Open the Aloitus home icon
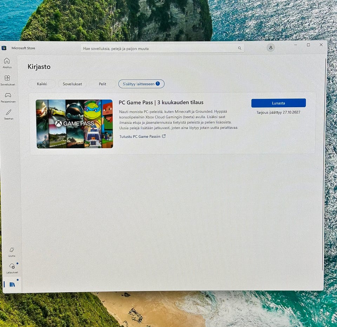Viewport: 337px width, 327px height. (7, 61)
